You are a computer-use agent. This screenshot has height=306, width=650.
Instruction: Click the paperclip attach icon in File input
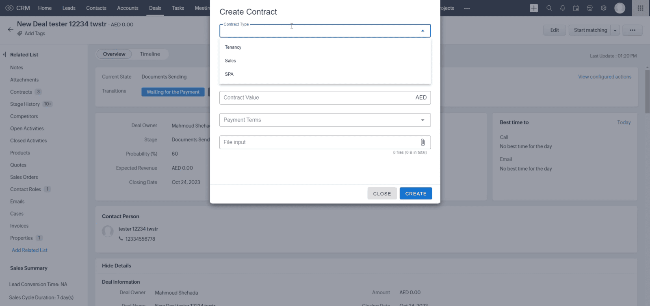pyautogui.click(x=422, y=142)
